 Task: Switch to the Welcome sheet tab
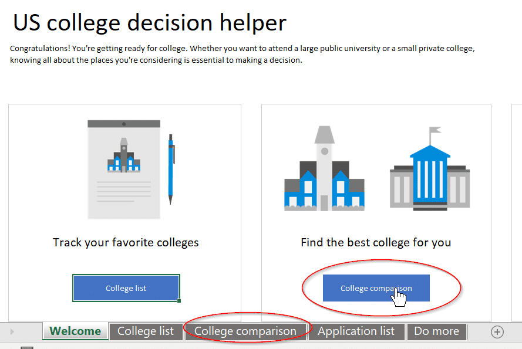point(75,331)
